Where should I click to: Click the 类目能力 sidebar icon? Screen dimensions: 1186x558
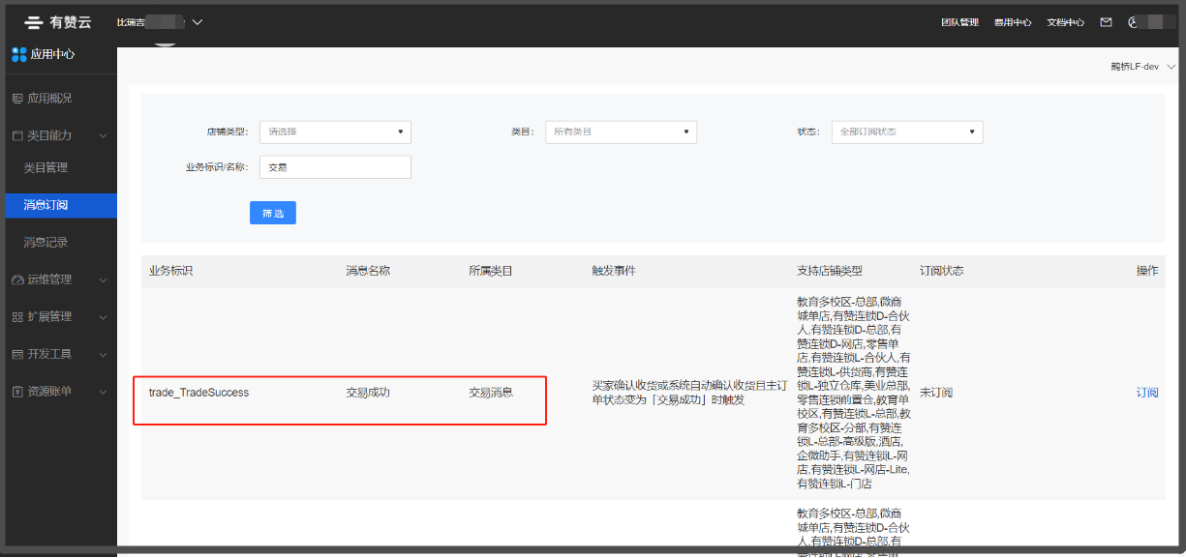pos(17,135)
